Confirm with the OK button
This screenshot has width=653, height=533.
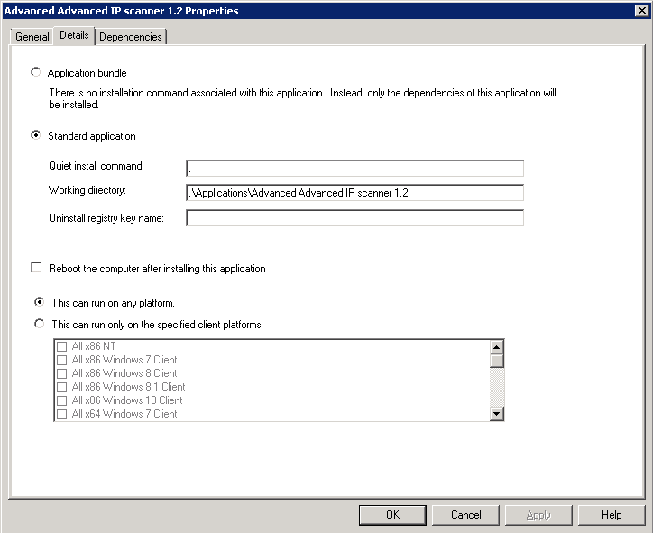click(392, 515)
